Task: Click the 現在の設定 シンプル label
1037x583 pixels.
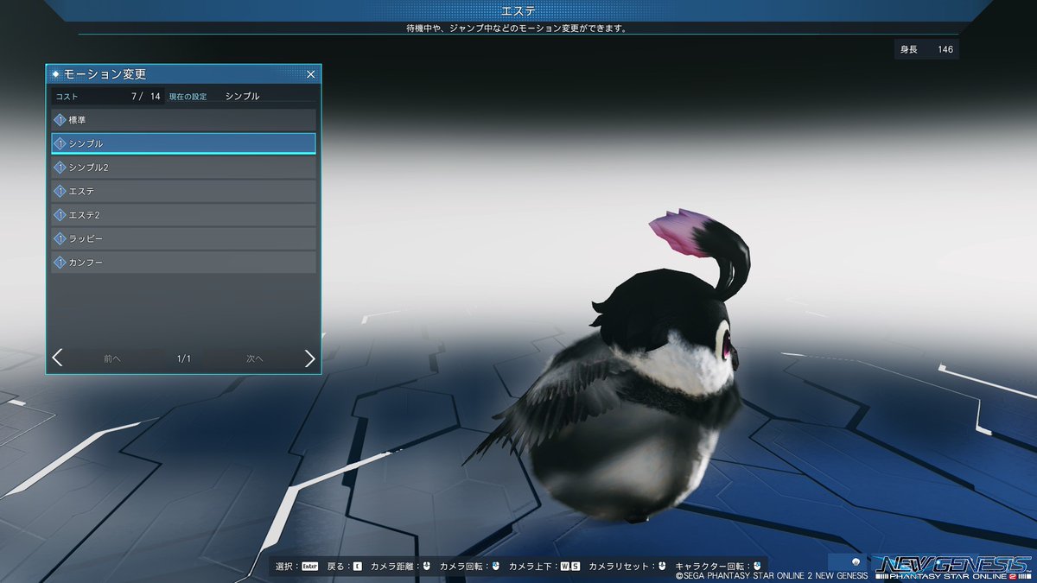Action: click(x=214, y=97)
